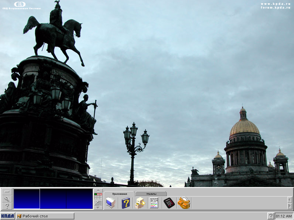Open the file cabinet file manager
Screen dimensions: 294x220
click(140, 203)
